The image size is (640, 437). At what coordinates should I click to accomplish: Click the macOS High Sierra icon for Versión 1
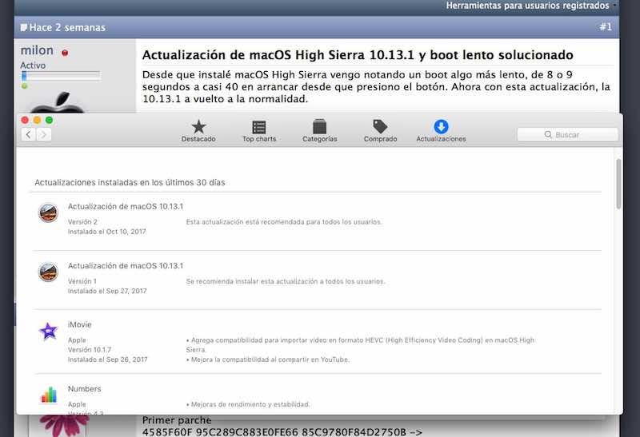point(48,272)
